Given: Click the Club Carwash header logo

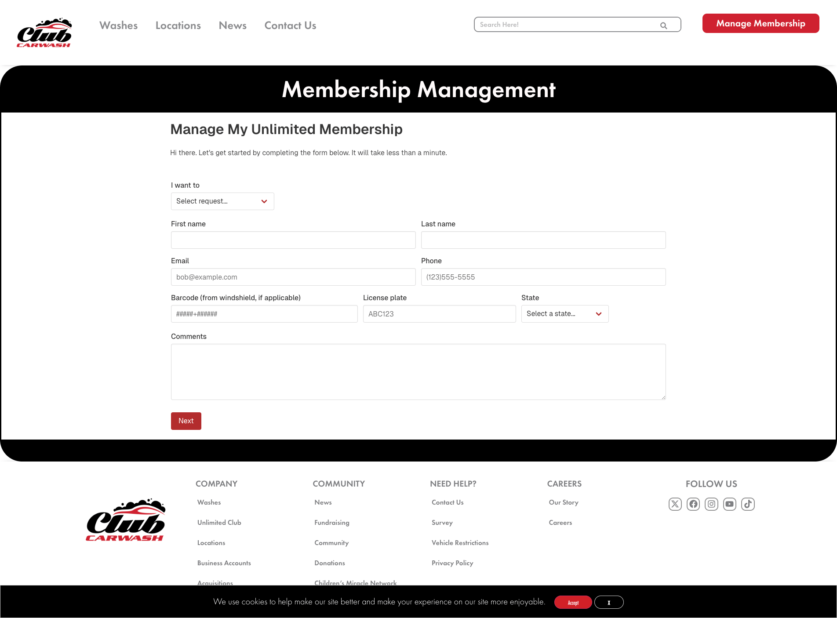Looking at the screenshot, I should coord(44,33).
